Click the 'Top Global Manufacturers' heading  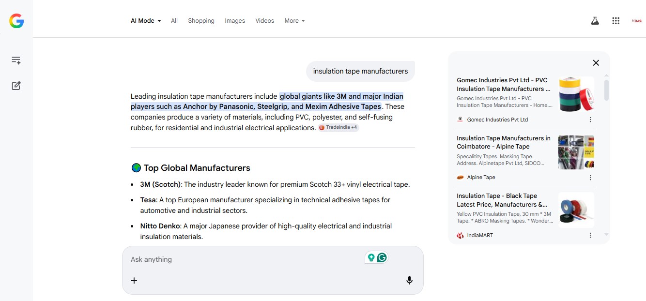pos(197,168)
